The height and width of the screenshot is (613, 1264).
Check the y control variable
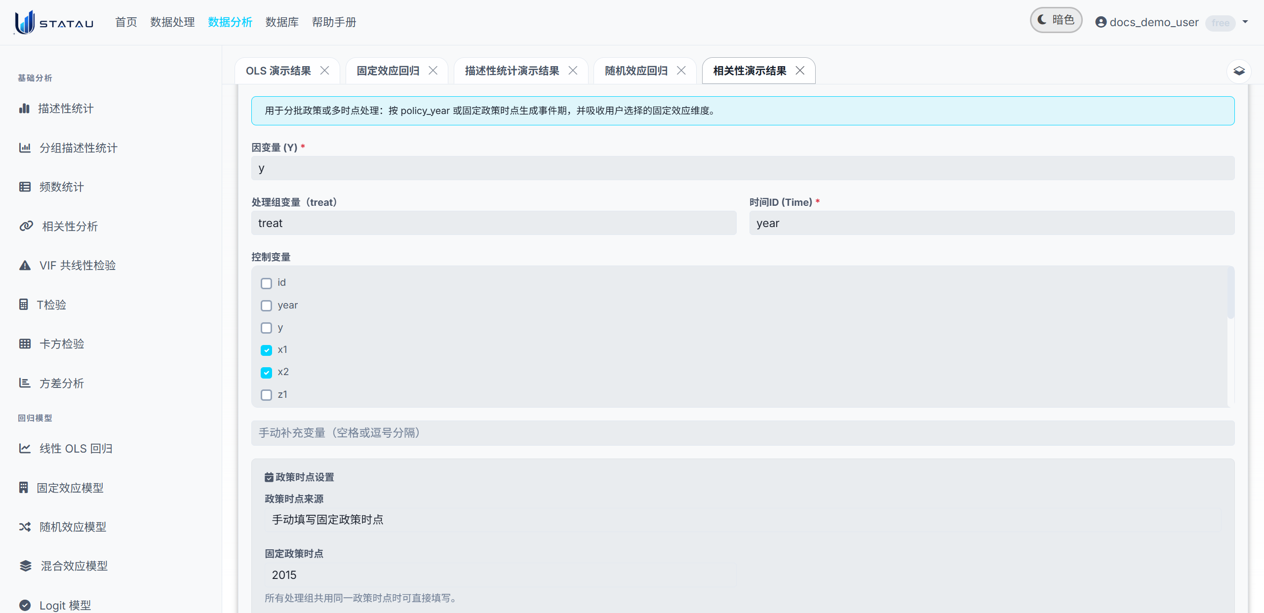click(267, 328)
